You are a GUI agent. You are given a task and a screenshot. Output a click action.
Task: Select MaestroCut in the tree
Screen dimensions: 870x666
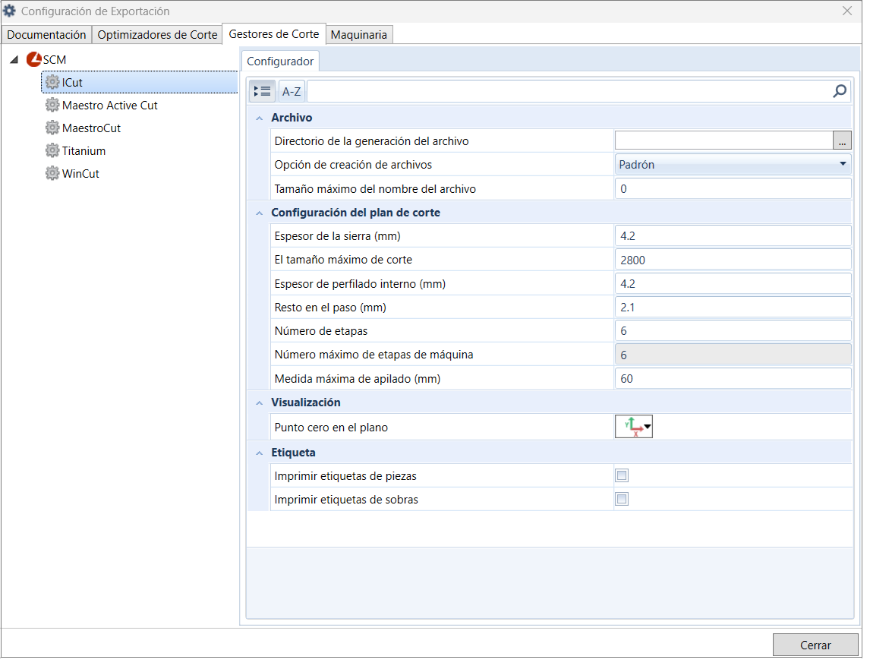pyautogui.click(x=92, y=128)
